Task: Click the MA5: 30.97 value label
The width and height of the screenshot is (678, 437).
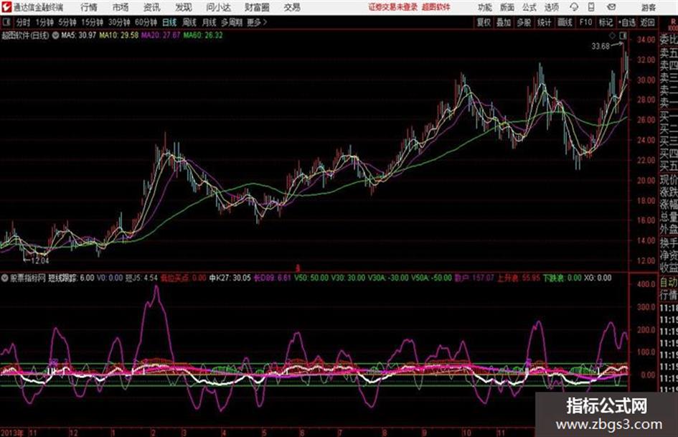Action: (78, 35)
